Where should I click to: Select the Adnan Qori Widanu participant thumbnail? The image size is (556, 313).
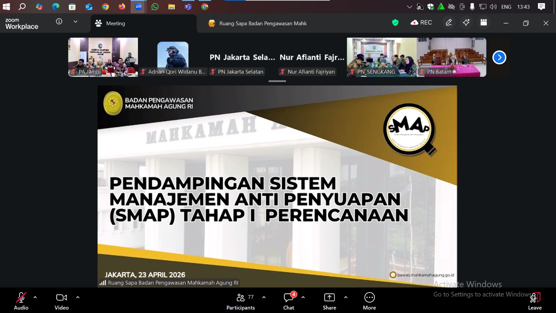173,57
